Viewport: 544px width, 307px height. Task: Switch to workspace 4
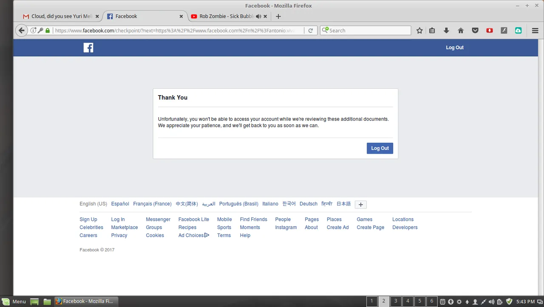(408, 301)
